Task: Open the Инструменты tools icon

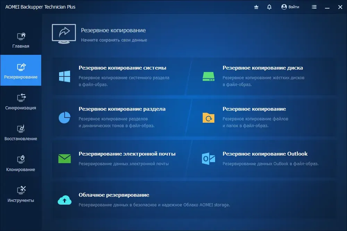Action: click(x=21, y=190)
